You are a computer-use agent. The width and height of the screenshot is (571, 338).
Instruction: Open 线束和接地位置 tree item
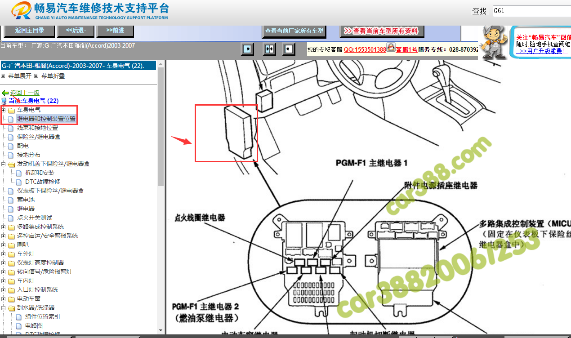[38, 128]
